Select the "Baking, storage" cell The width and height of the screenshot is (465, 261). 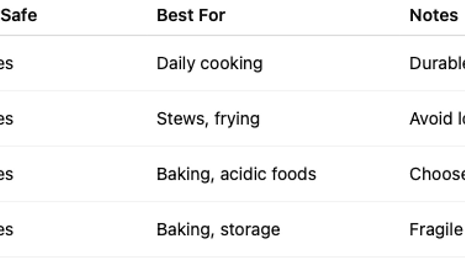tap(218, 230)
